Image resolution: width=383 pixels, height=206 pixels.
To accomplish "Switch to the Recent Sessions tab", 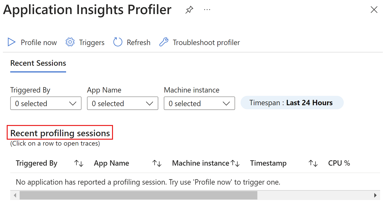I will pos(38,63).
